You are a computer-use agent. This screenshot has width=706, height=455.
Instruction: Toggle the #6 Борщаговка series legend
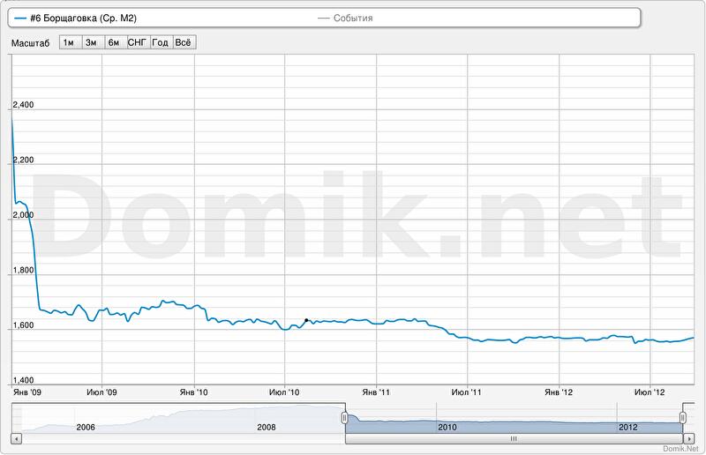coord(89,18)
